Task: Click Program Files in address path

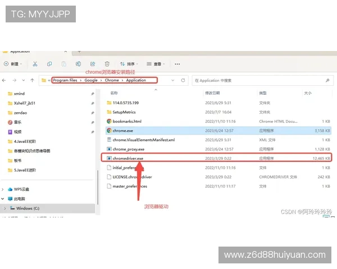Action: pyautogui.click(x=65, y=80)
